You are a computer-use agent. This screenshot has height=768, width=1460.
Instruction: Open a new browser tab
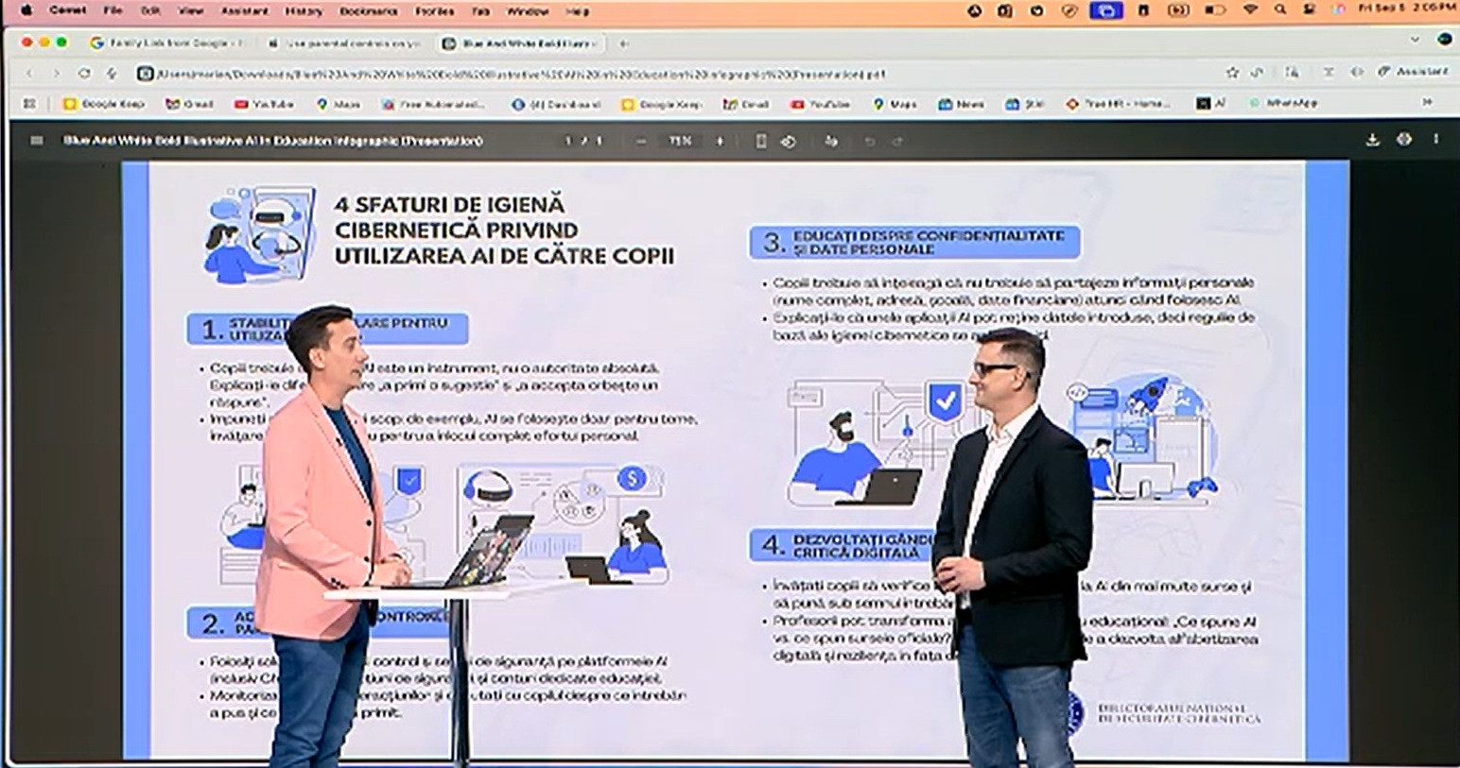(624, 43)
